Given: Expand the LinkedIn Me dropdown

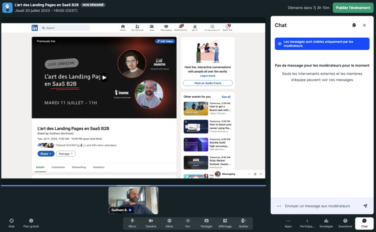Looking at the screenshot, I should 195,28.
